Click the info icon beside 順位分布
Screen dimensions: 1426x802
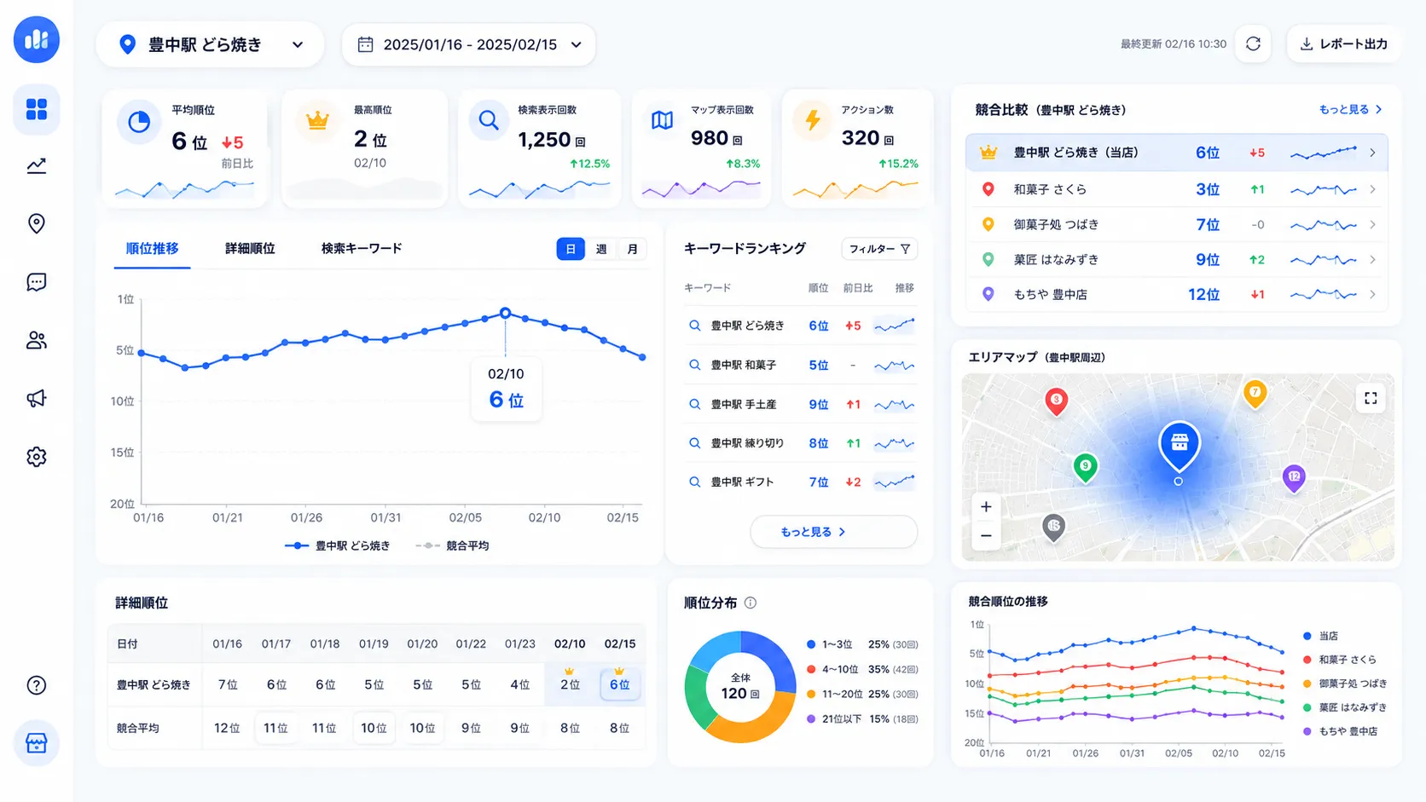click(x=751, y=603)
